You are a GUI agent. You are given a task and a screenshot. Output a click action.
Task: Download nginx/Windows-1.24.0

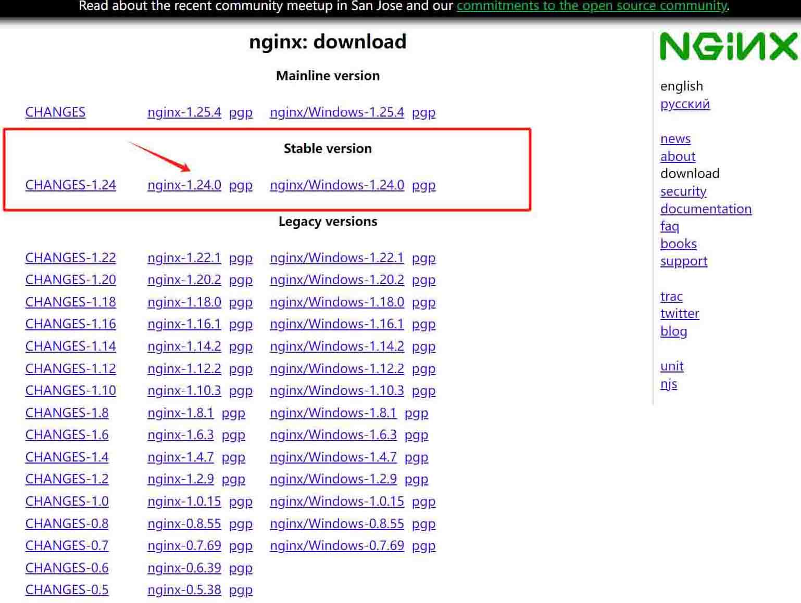[x=337, y=185]
